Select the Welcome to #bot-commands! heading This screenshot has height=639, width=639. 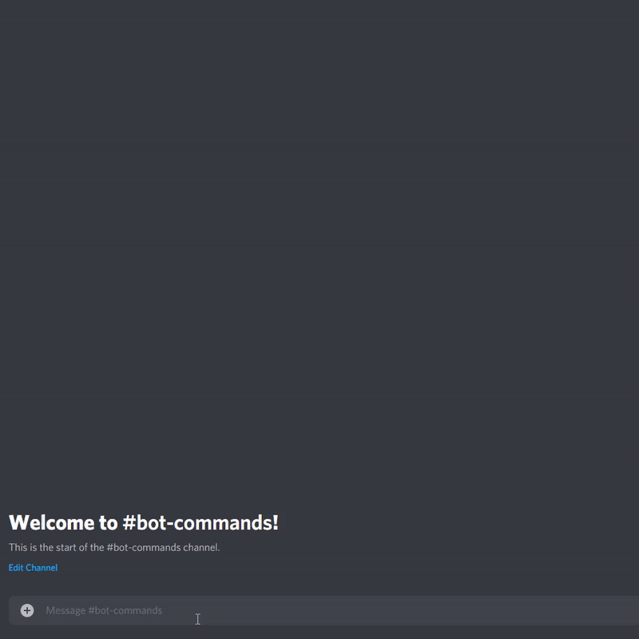pos(144,522)
